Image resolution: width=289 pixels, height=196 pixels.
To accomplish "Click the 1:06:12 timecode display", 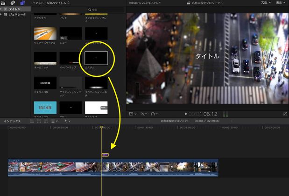I will point(208,114).
